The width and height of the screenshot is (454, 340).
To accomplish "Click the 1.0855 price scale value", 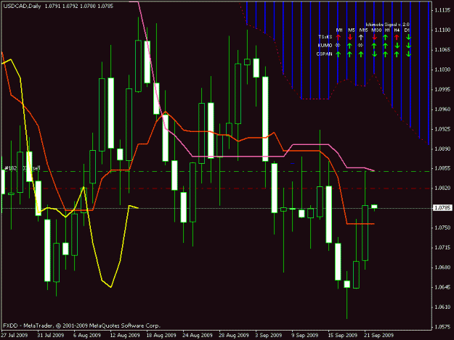I will click(x=442, y=168).
